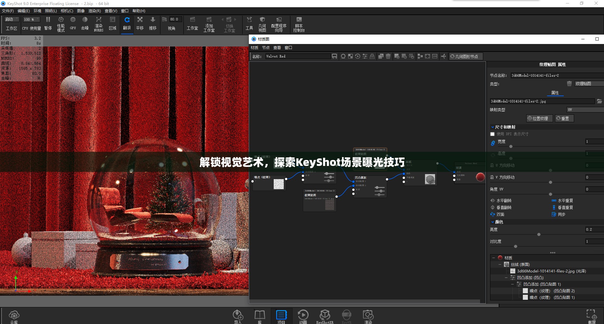Toggle 同步 sync option
The height and width of the screenshot is (324, 604).
click(x=559, y=214)
